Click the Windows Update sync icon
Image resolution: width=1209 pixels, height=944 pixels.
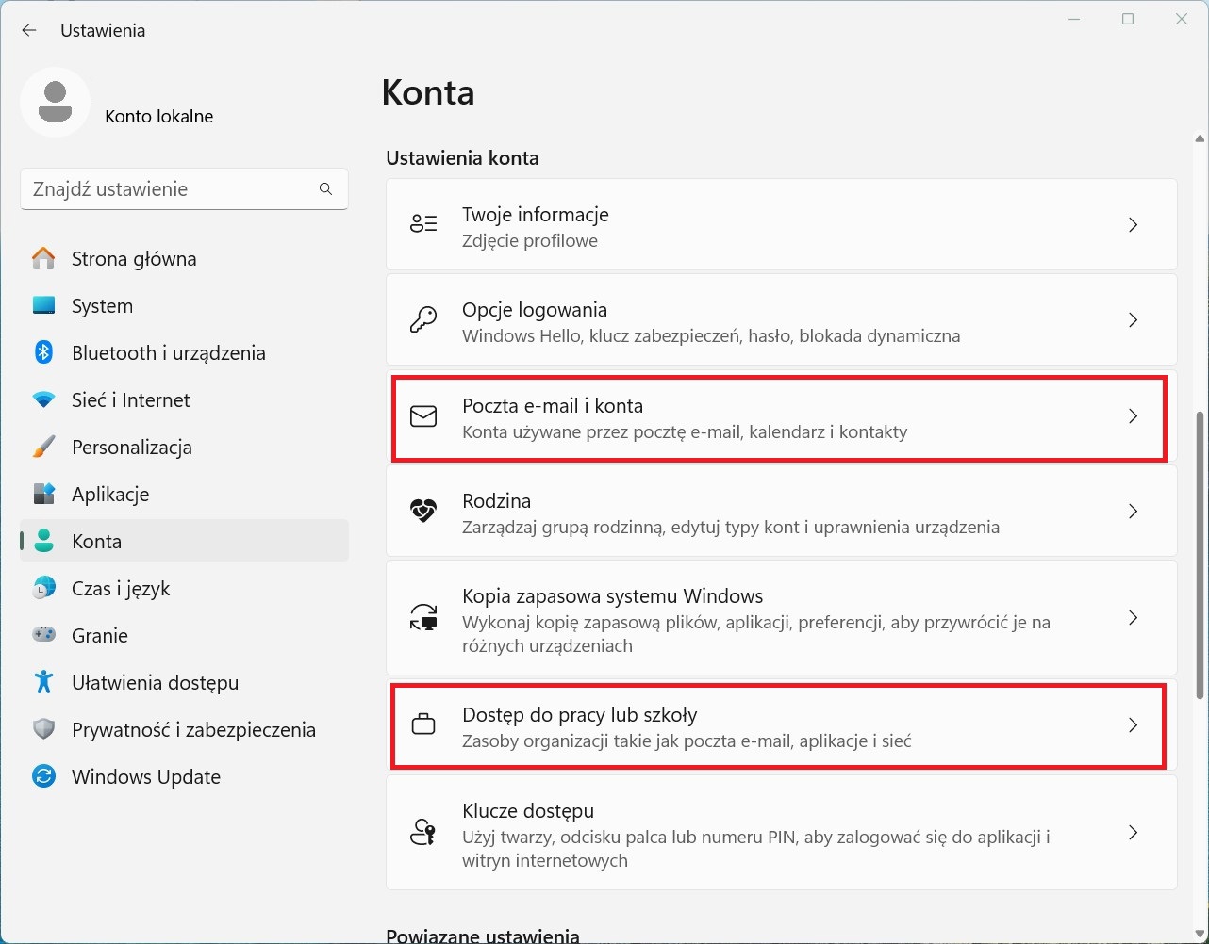pos(43,776)
